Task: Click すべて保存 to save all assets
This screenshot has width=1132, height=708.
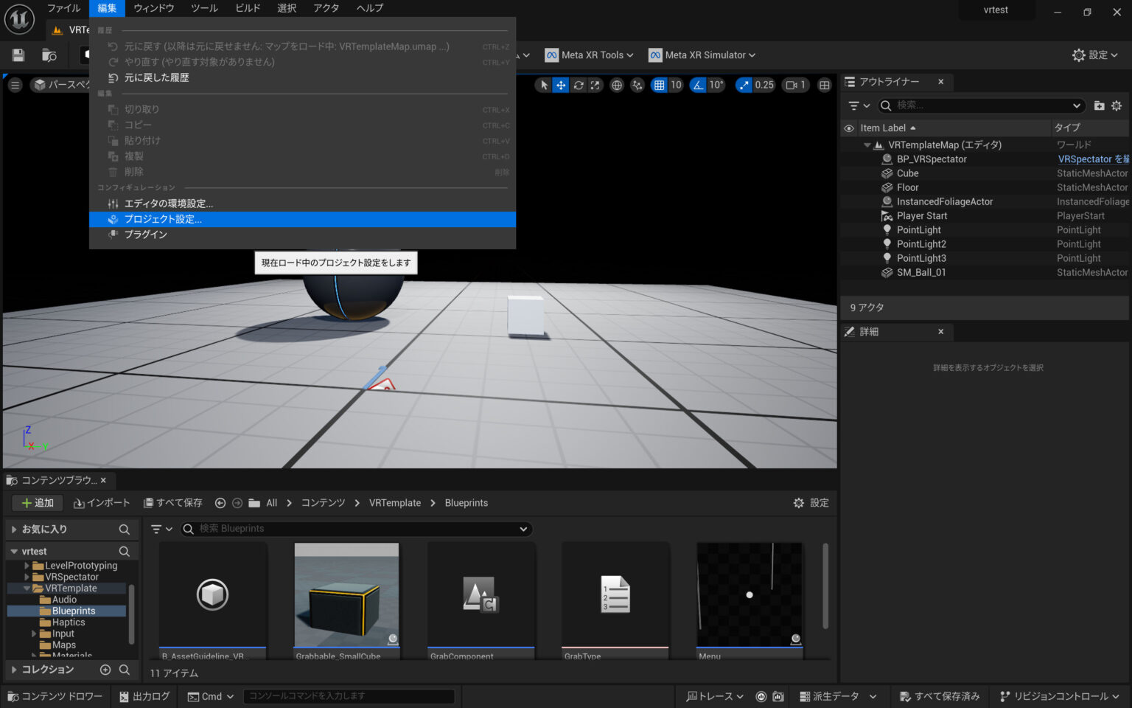Action: pos(172,502)
